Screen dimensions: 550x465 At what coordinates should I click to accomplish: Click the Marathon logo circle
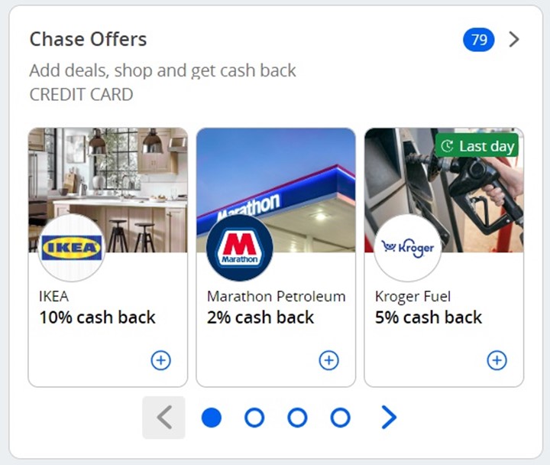pyautogui.click(x=240, y=248)
